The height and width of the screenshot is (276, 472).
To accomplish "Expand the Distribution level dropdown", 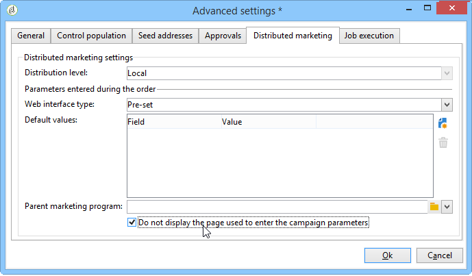I will [447, 73].
